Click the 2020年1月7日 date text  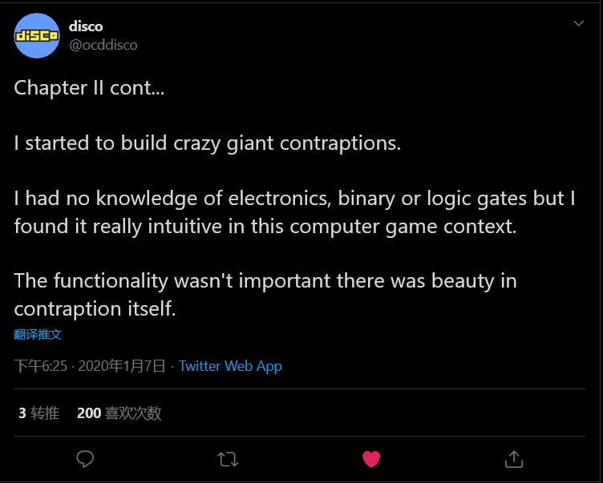(x=123, y=366)
